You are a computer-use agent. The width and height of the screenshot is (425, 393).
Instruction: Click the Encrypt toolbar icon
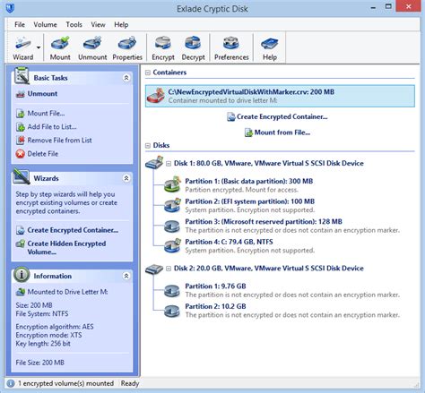163,44
